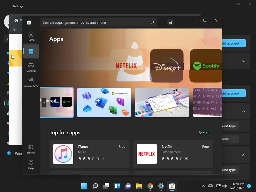Open File Explorer from the taskbar
This screenshot has height=192, width=256.
(139, 186)
